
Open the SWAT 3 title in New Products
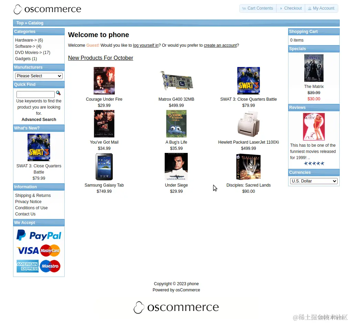(249, 99)
